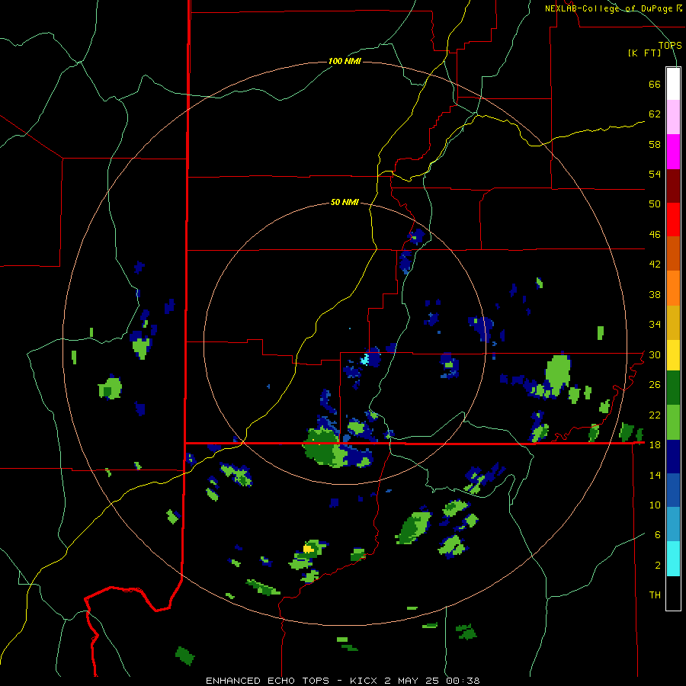Screen dimensions: 686x686
Task: Click the dark red legend swatch
Action: pyautogui.click(x=673, y=186)
